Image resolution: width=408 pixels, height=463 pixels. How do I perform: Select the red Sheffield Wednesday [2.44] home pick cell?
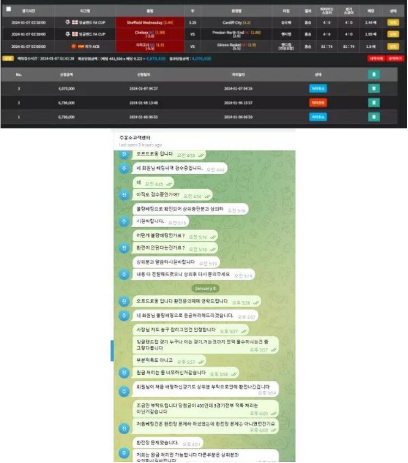(150, 22)
